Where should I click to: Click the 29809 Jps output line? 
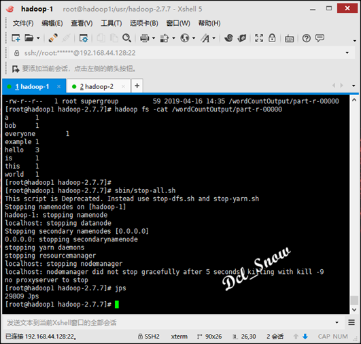(22, 296)
